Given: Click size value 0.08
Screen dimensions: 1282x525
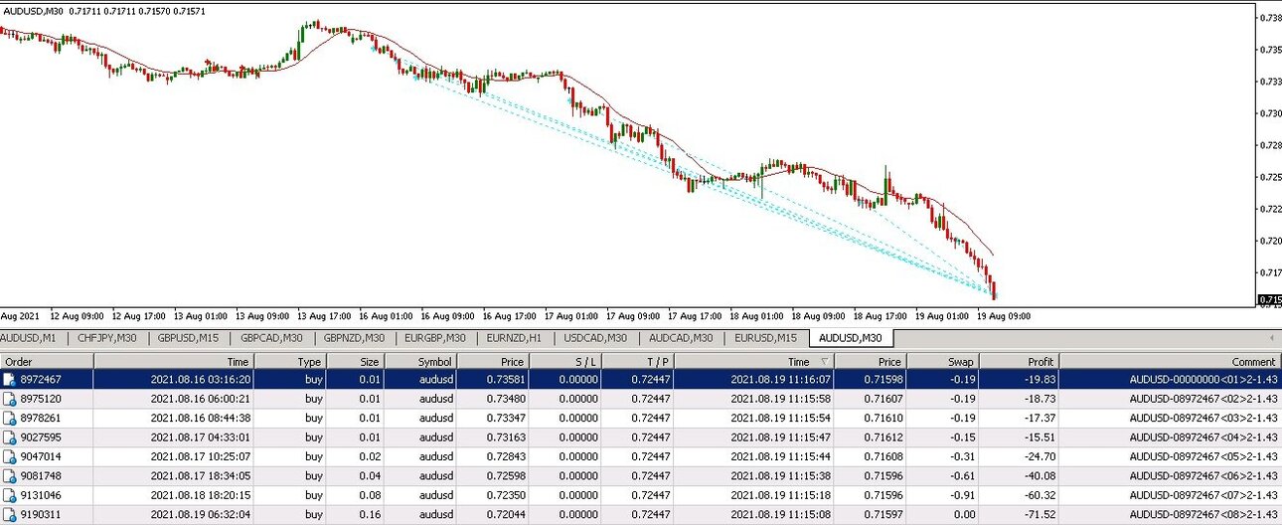Looking at the screenshot, I should click(x=369, y=495).
